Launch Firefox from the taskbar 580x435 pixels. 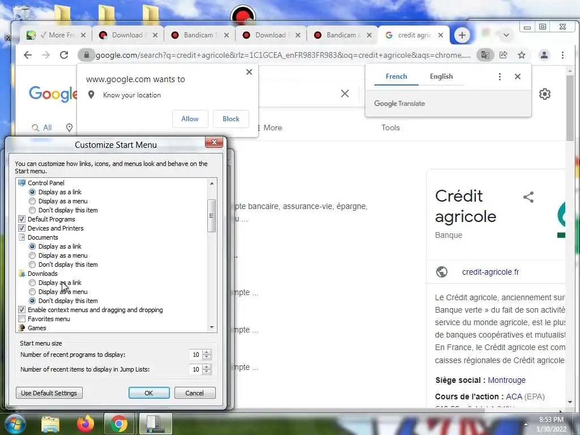click(86, 424)
